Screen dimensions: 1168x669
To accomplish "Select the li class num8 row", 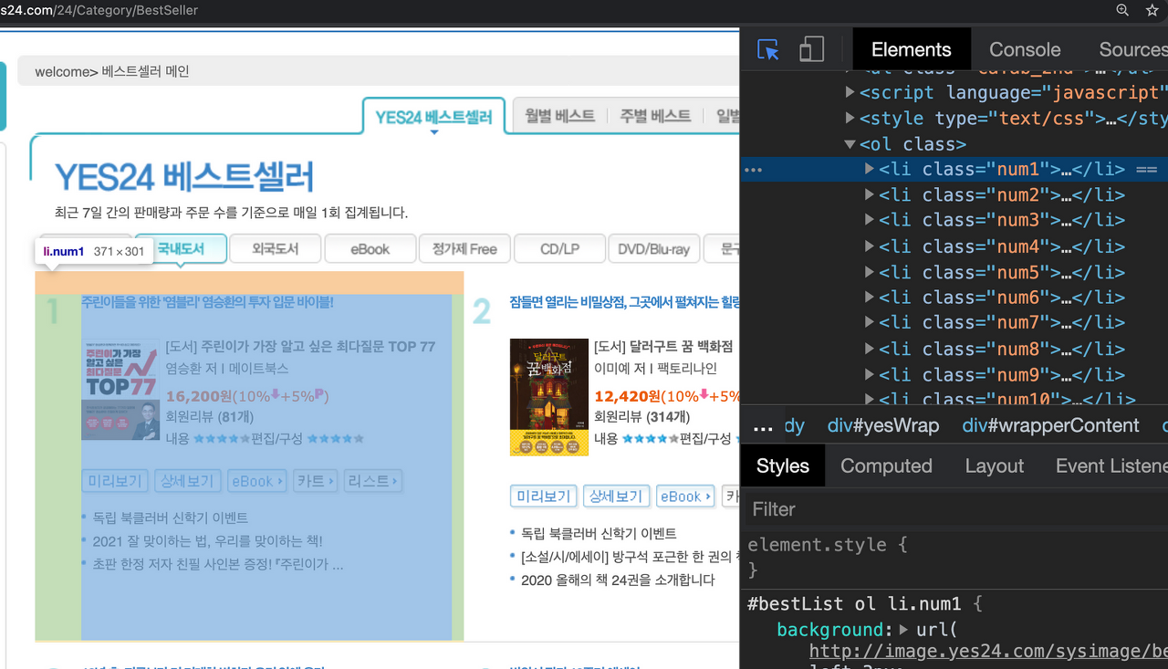I will 954,348.
